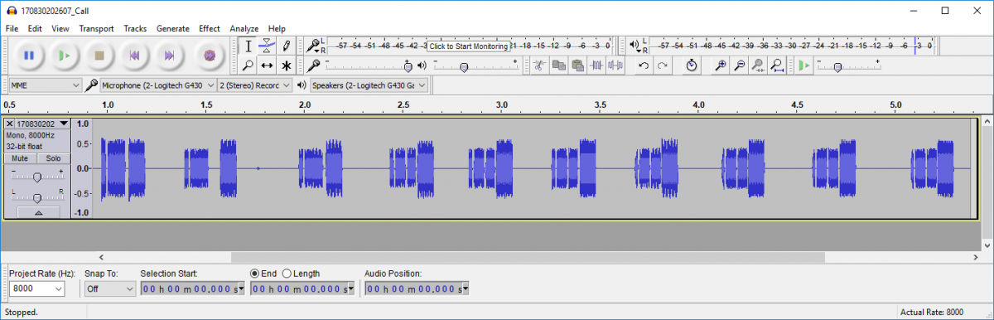Viewport: 994px width, 320px height.
Task: Close the 170830202 track with X button
Action: (10, 124)
